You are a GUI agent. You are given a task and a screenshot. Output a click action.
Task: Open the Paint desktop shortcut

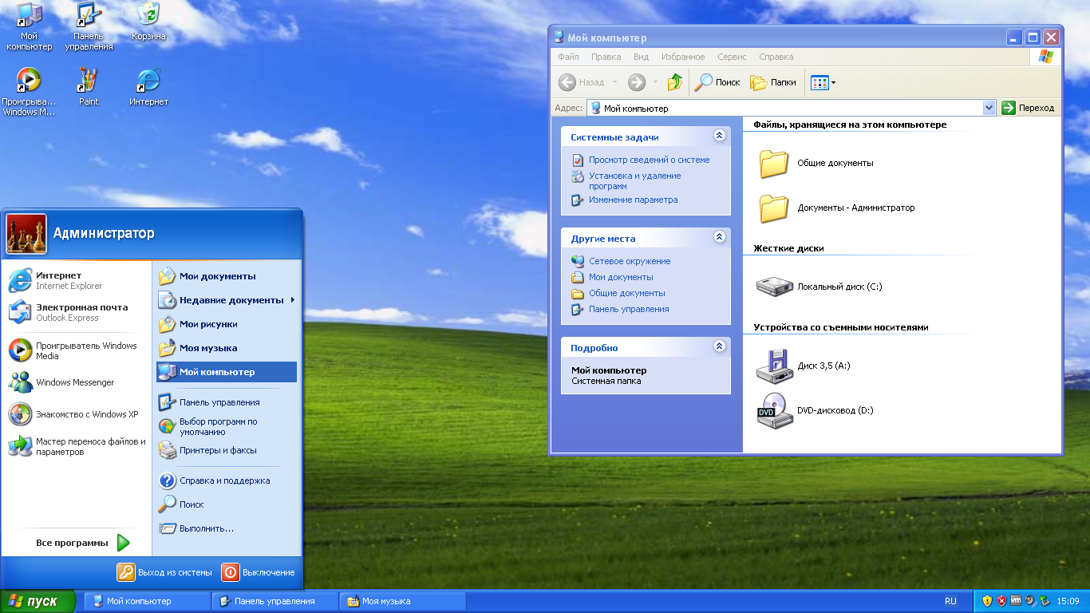[x=89, y=81]
